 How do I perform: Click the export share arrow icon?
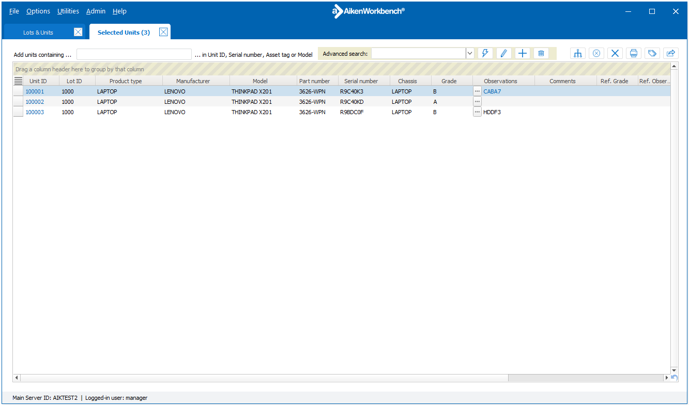tap(671, 53)
